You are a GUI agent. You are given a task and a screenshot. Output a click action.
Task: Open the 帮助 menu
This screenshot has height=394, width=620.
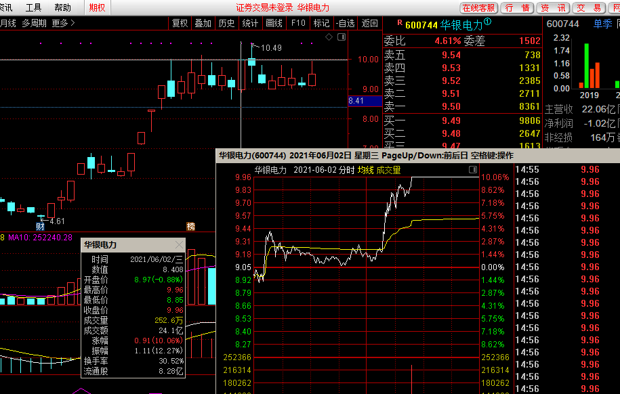click(x=62, y=7)
